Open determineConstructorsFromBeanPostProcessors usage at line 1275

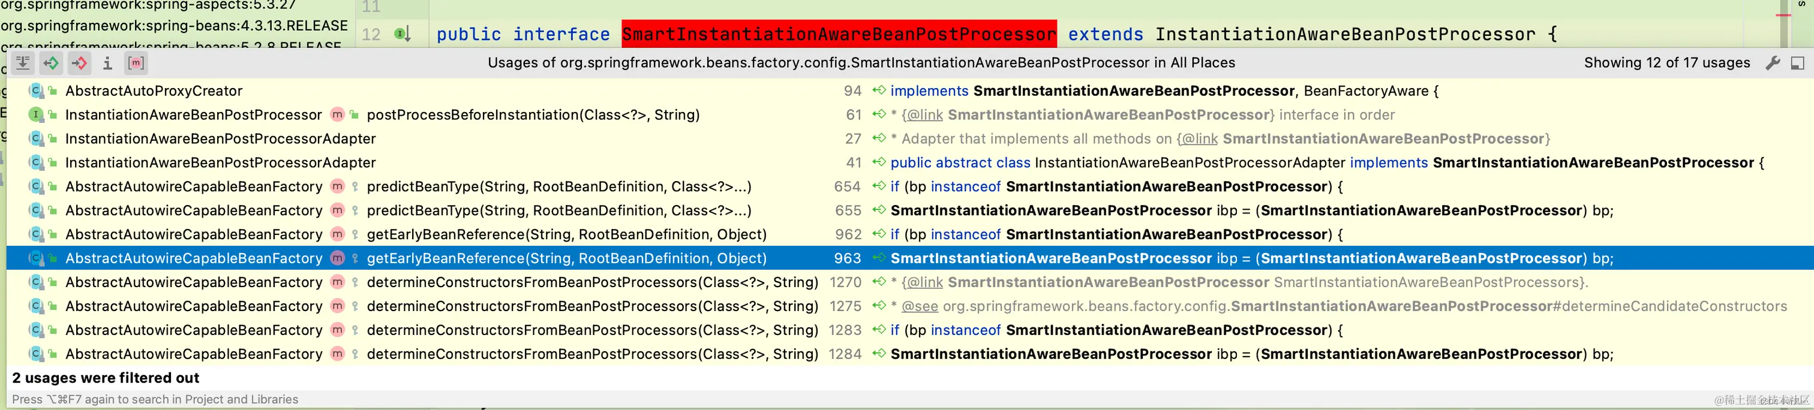pyautogui.click(x=910, y=306)
